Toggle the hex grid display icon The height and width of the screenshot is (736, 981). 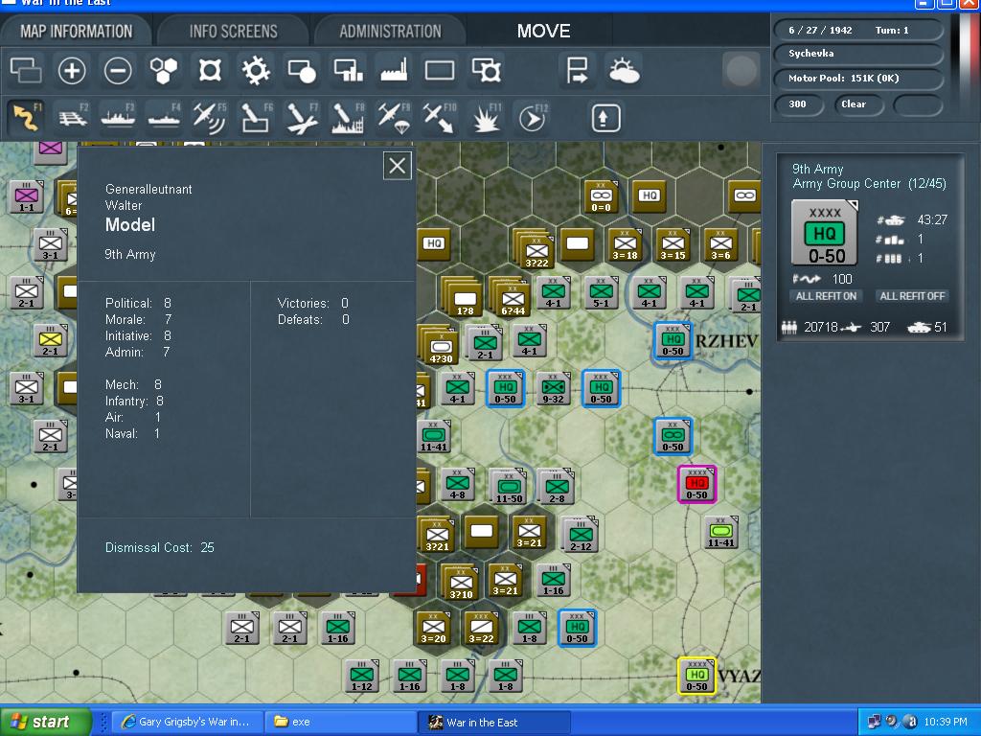tap(164, 70)
